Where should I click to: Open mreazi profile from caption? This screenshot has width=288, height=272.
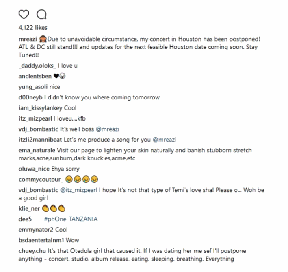[28, 39]
